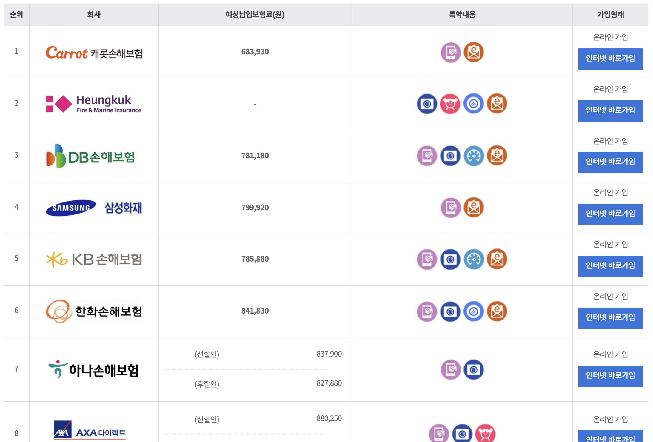This screenshot has height=442, width=653.
Task: Click Heungkuk row pink baby face icon
Action: [450, 104]
